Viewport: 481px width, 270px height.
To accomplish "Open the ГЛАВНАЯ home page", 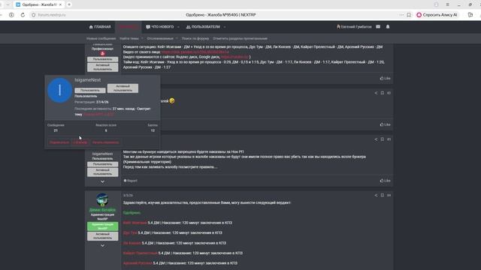I will [100, 27].
